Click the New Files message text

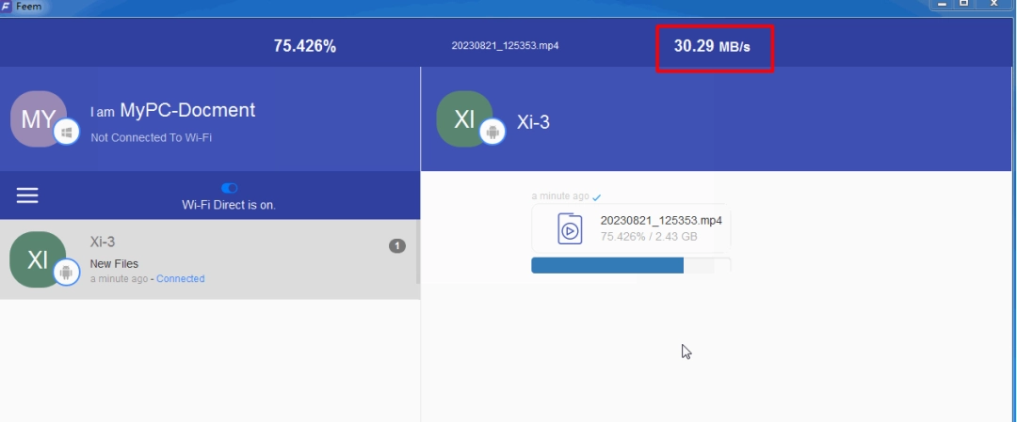click(114, 263)
